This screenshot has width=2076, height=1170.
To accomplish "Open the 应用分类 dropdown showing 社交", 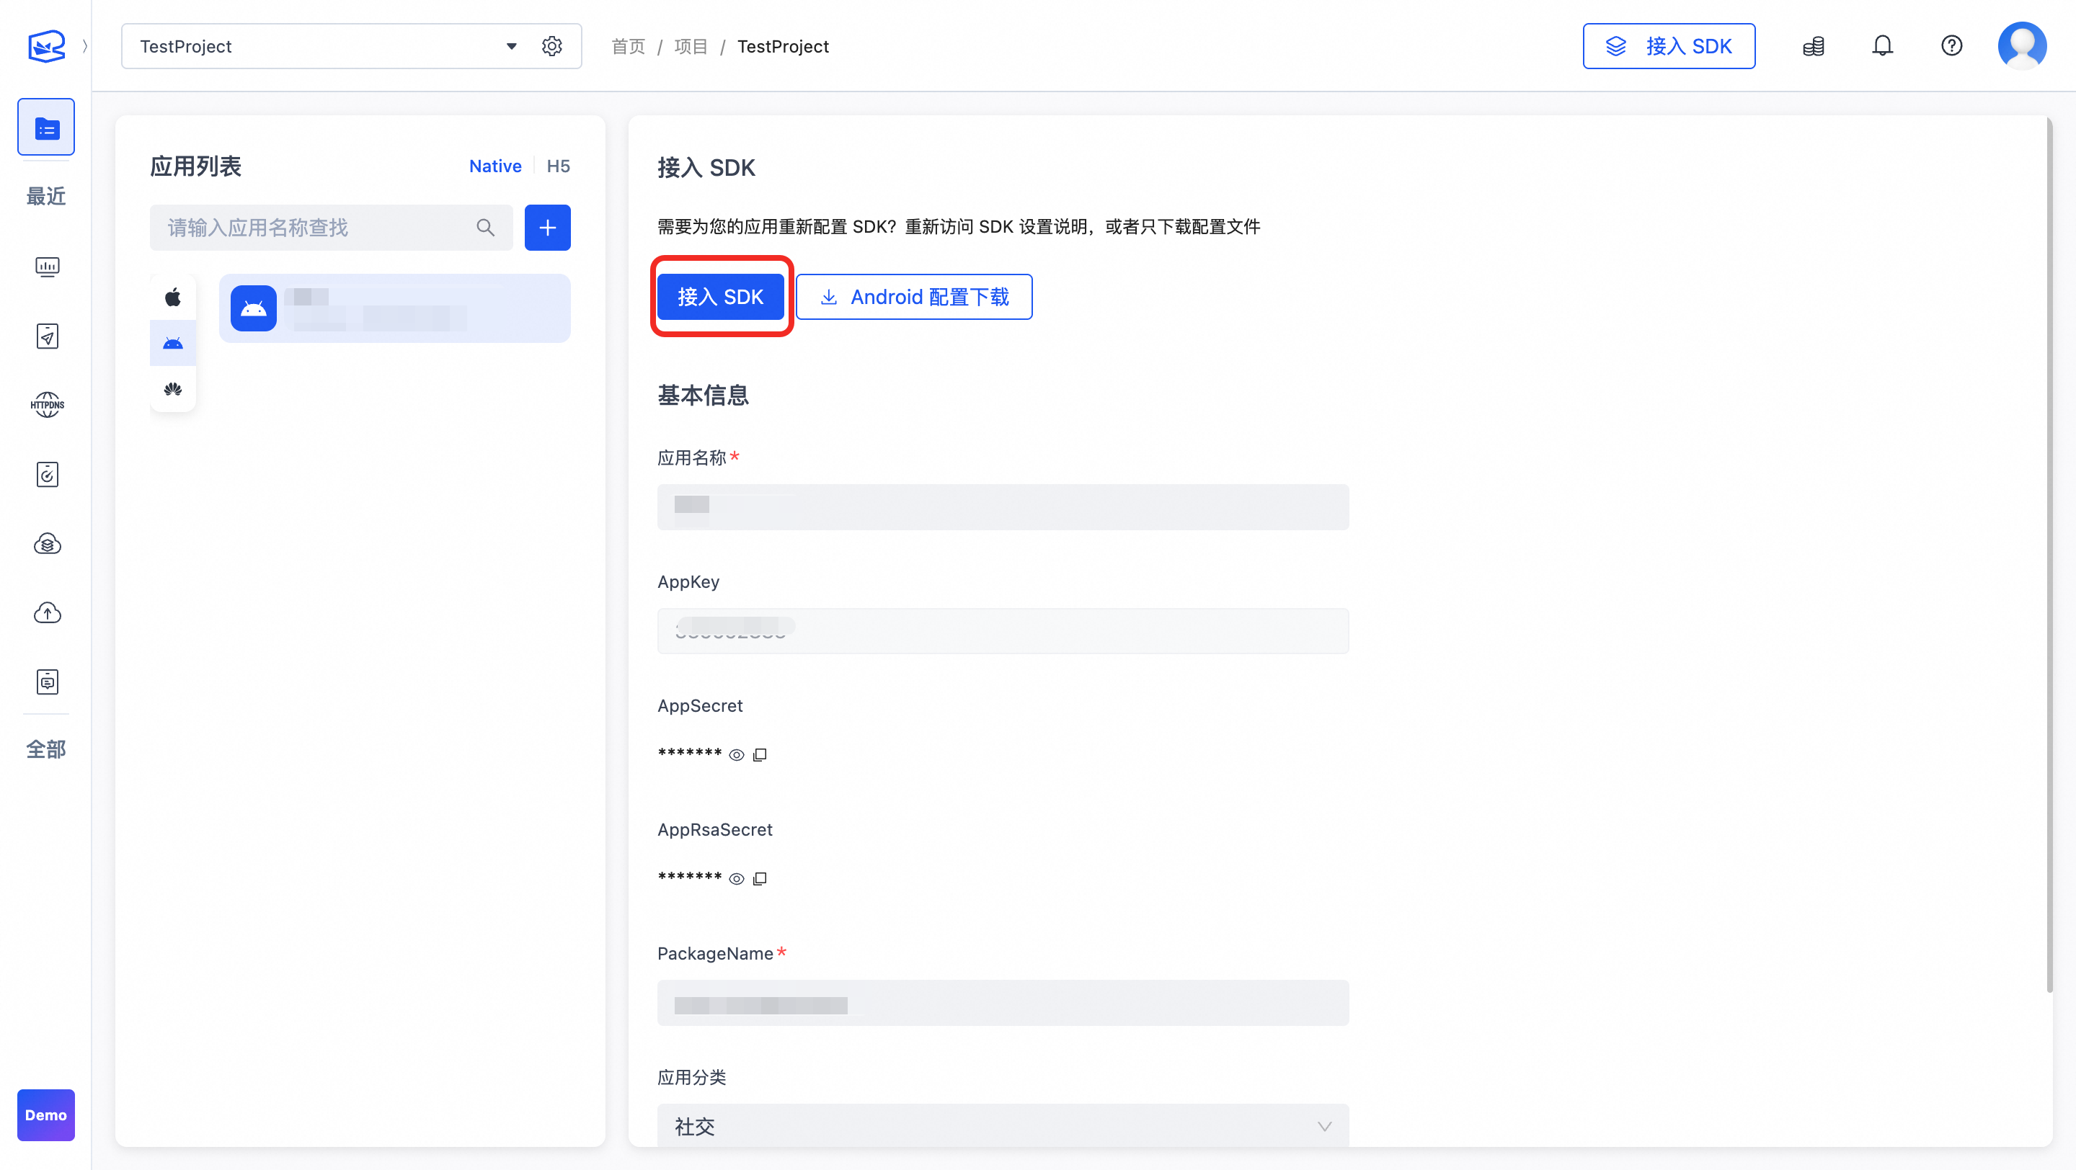I will (1002, 1126).
